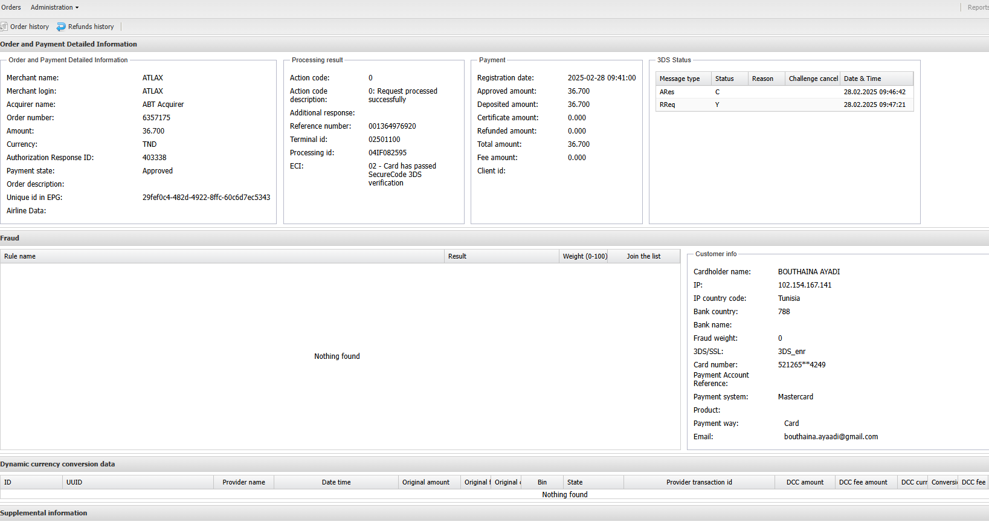The image size is (989, 522).
Task: Collapse the Fraud section header
Action: [x=10, y=238]
